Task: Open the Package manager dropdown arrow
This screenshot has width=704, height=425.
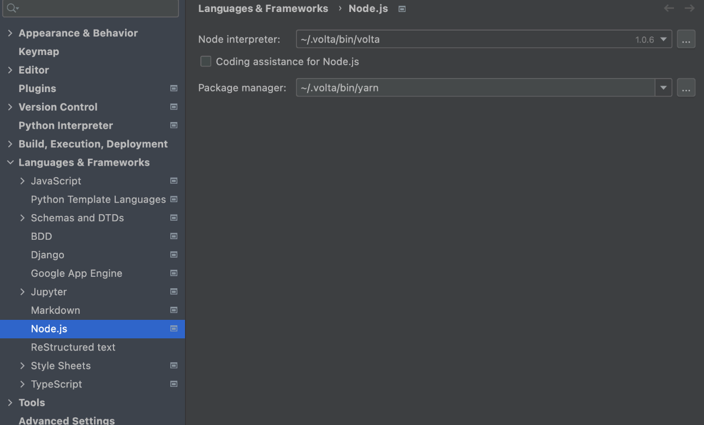Action: pyautogui.click(x=664, y=88)
